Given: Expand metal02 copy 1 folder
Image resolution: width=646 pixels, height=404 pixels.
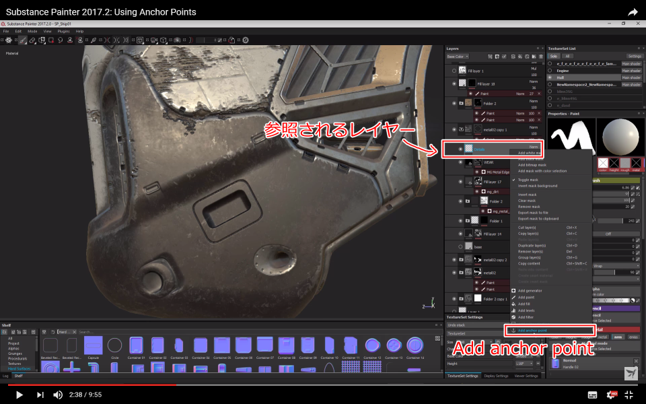Looking at the screenshot, I should [x=461, y=129].
